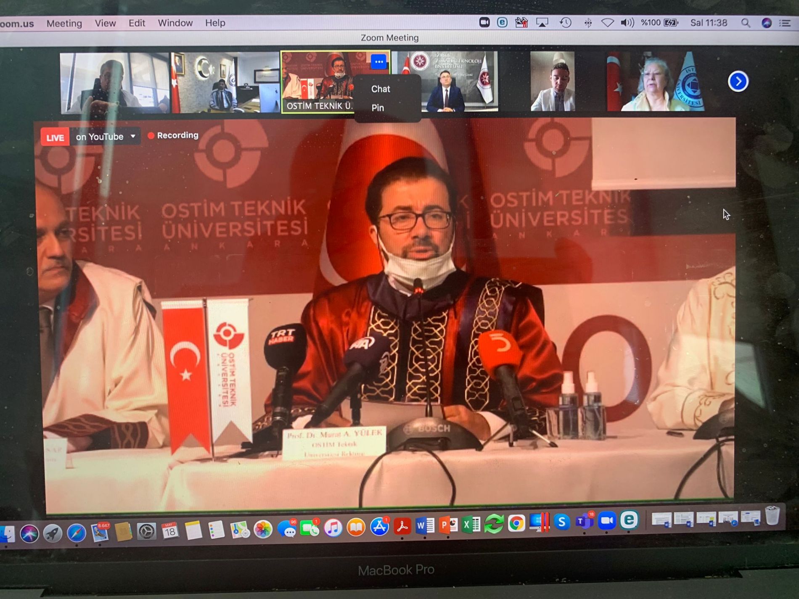Open the Notes app in the Dock
This screenshot has width=799, height=599.
click(193, 531)
